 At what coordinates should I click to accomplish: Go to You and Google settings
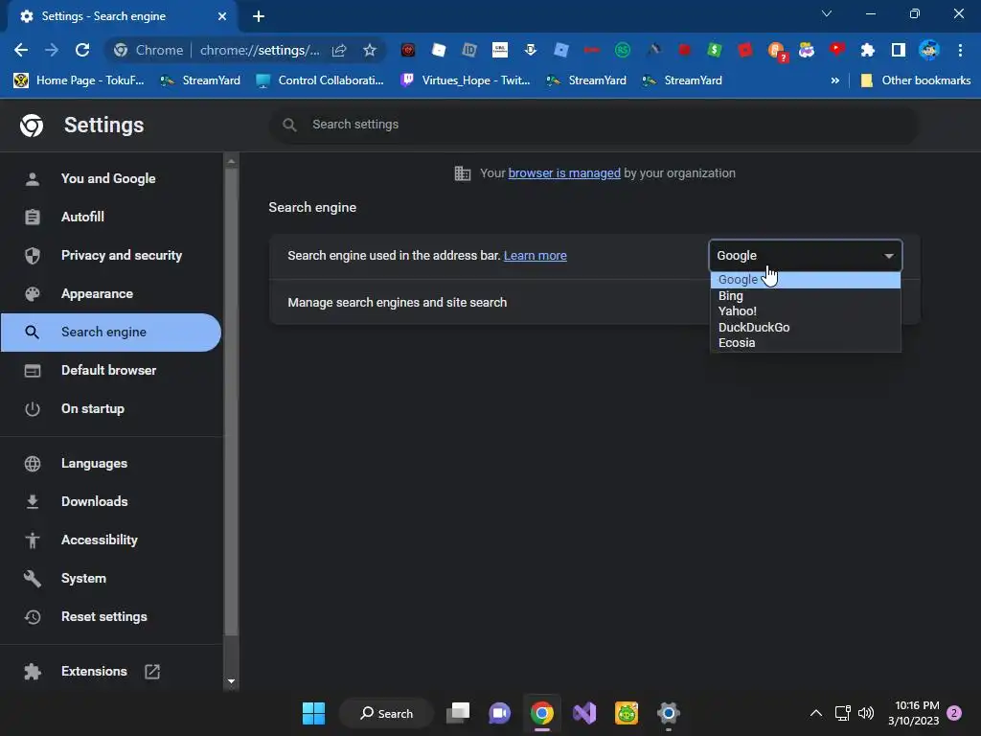[111, 179]
